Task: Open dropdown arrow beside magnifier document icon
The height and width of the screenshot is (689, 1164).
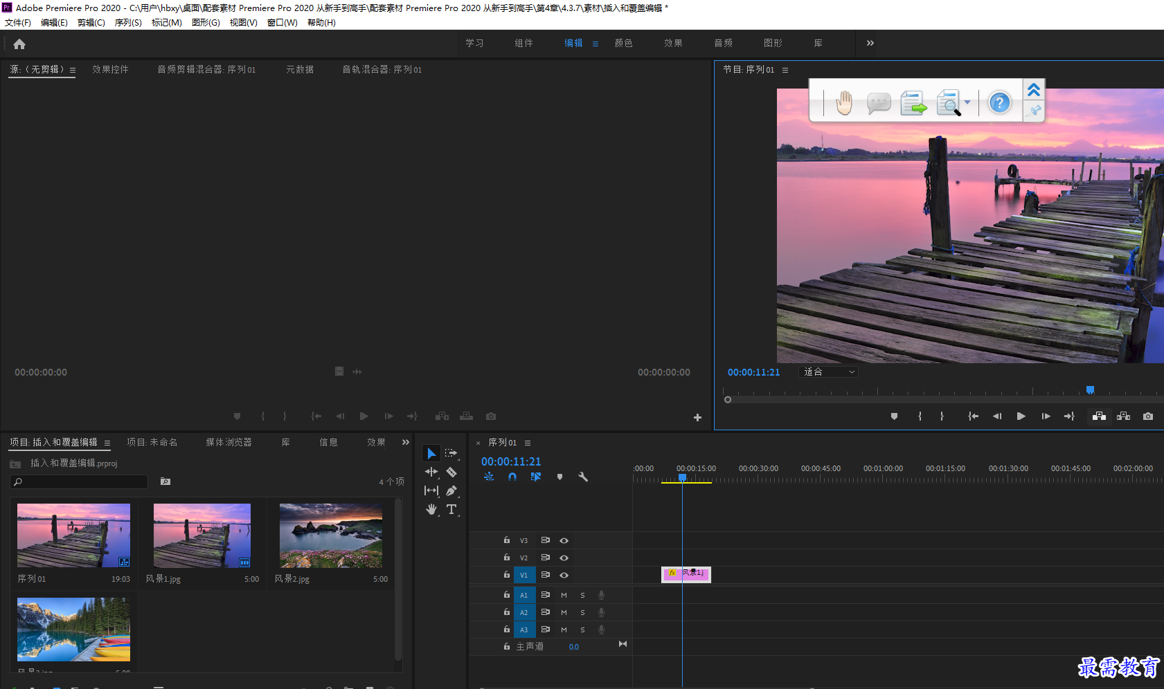Action: click(x=967, y=102)
